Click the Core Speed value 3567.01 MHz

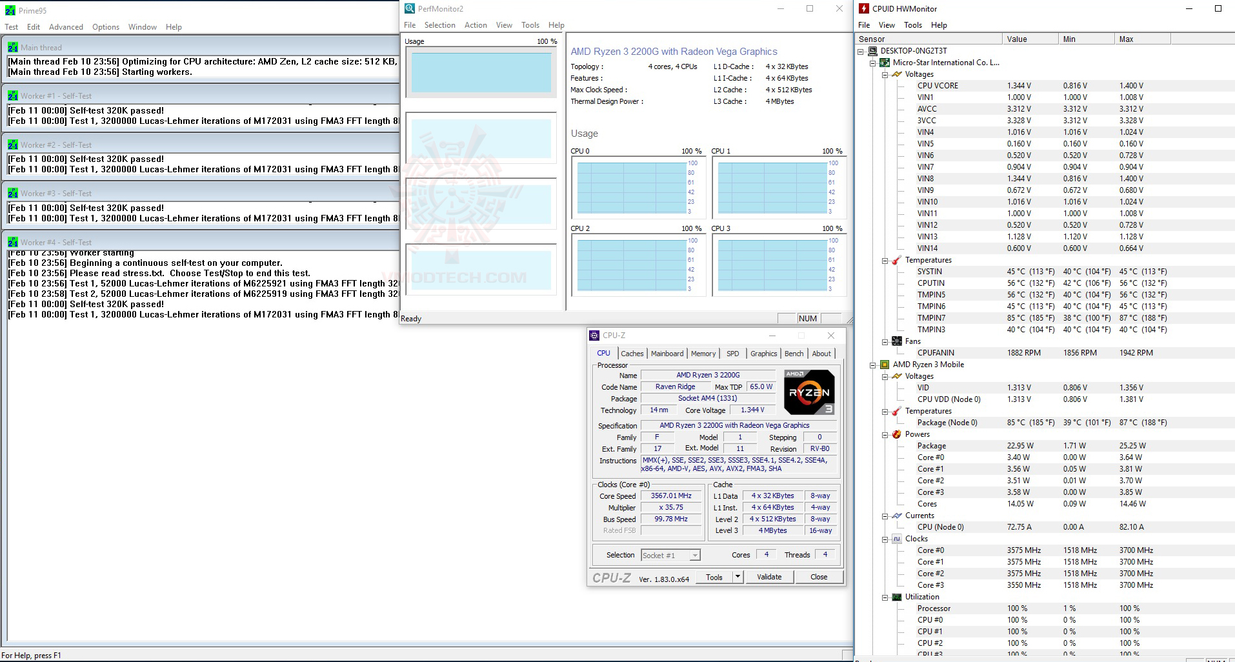point(671,496)
